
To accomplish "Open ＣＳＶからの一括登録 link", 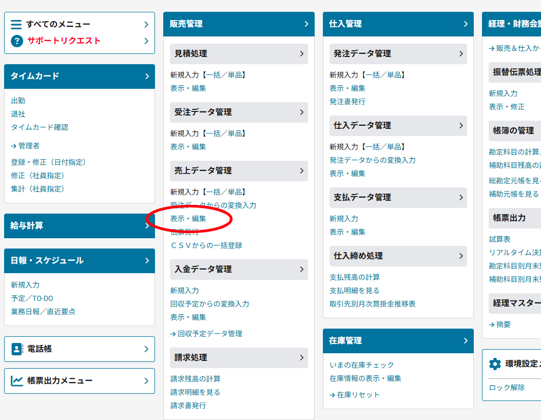I will tap(206, 245).
